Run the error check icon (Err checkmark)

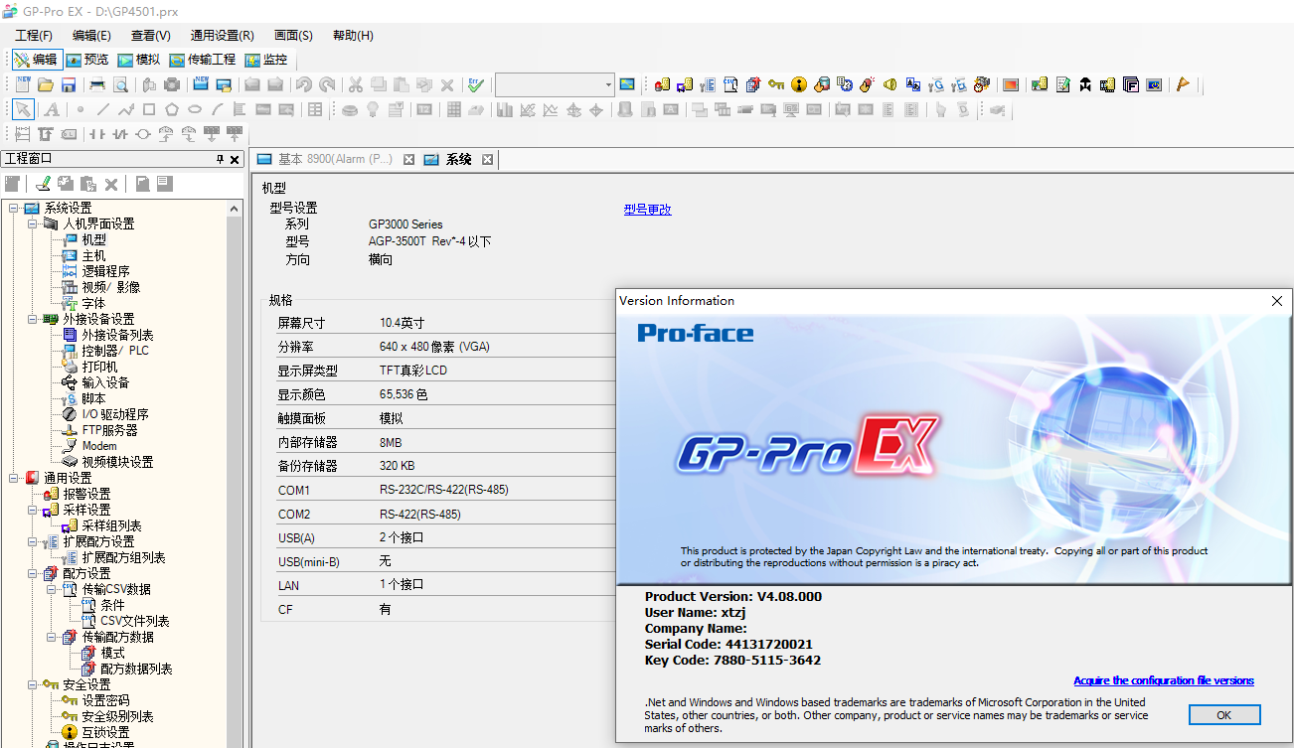point(476,84)
